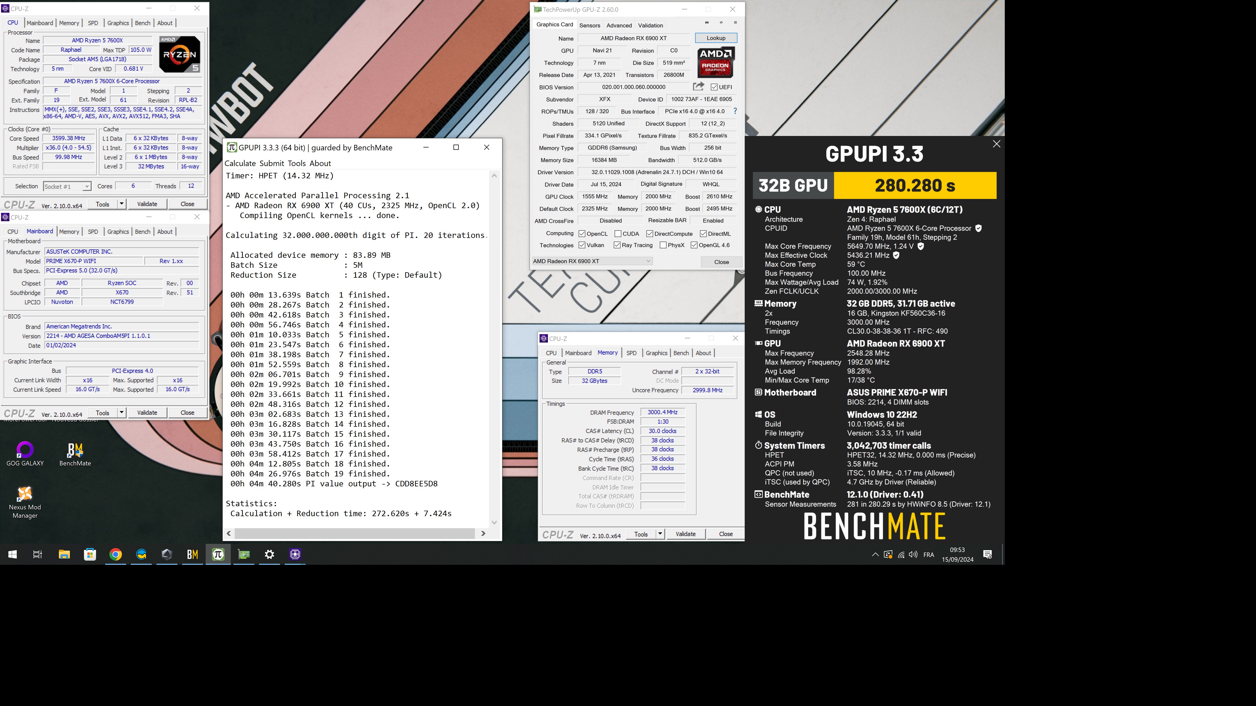Open the Calculate menu in GPUPI
This screenshot has width=1256, height=706.
click(240, 163)
